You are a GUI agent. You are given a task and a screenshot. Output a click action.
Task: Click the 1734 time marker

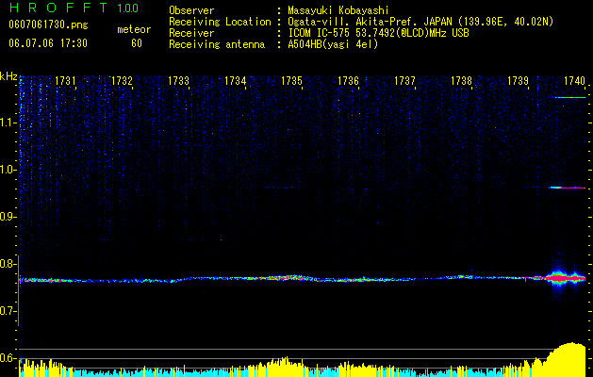coord(236,81)
